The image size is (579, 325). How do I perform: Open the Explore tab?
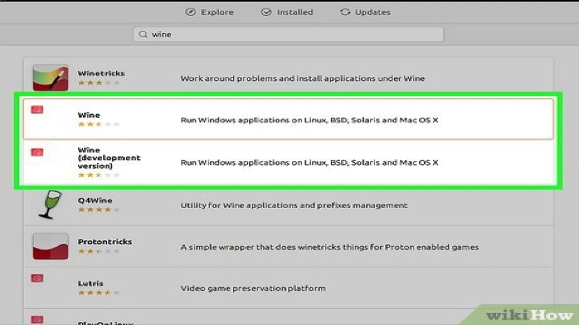point(209,12)
